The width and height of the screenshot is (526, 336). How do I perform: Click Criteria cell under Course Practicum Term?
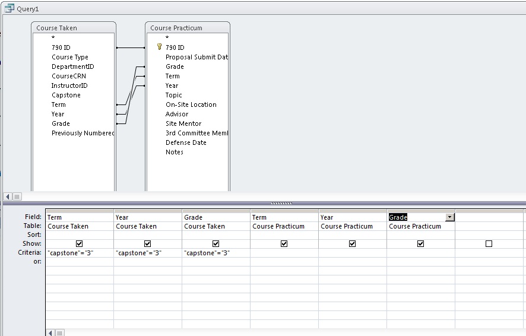click(x=284, y=253)
